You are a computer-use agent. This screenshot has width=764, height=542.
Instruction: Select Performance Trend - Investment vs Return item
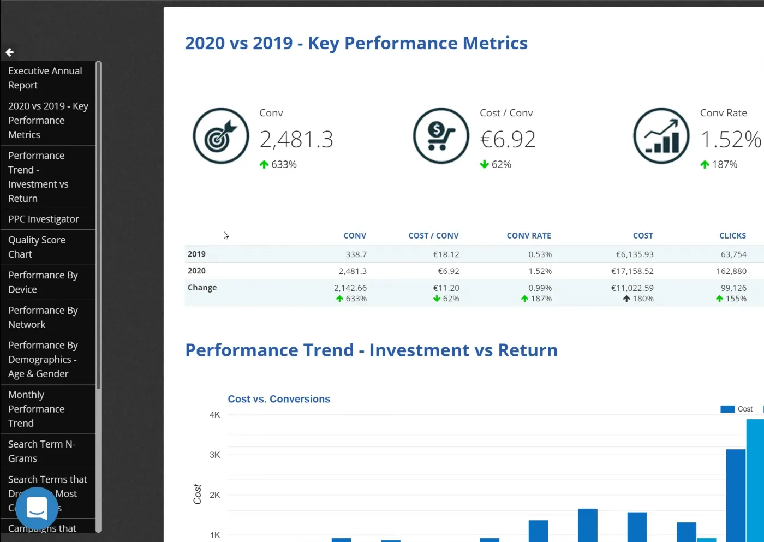[49, 177]
